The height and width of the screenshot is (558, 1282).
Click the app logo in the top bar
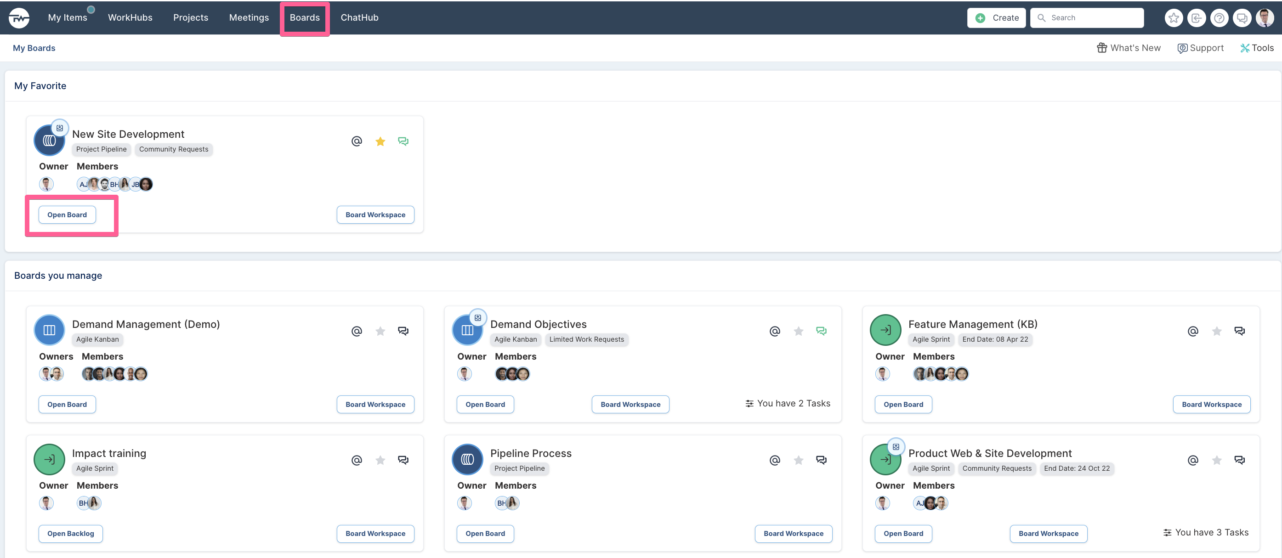(19, 18)
